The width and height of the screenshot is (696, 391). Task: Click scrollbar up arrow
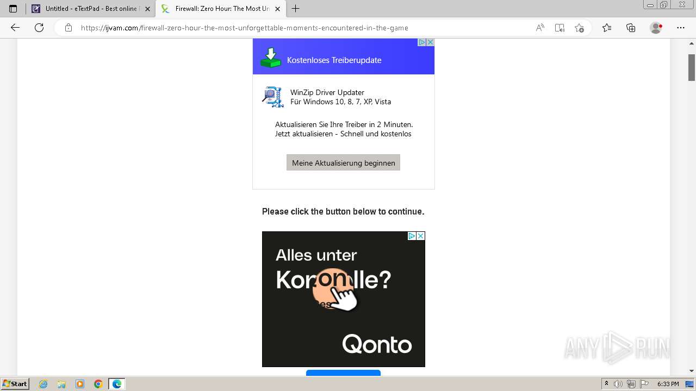(692, 42)
